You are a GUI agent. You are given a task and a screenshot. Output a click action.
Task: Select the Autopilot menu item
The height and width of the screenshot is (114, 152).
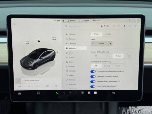point(76,48)
